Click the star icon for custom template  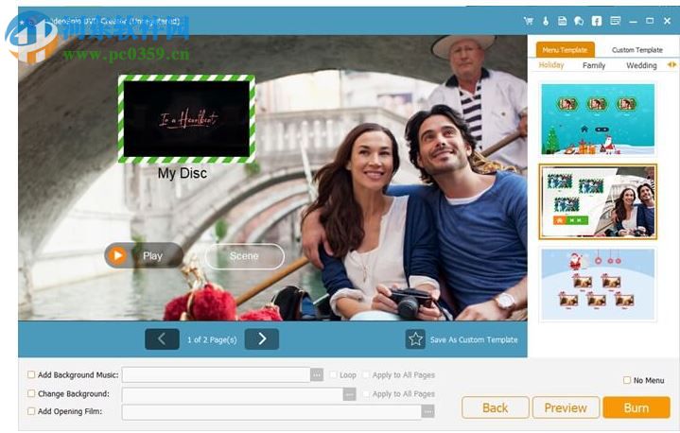pos(415,339)
